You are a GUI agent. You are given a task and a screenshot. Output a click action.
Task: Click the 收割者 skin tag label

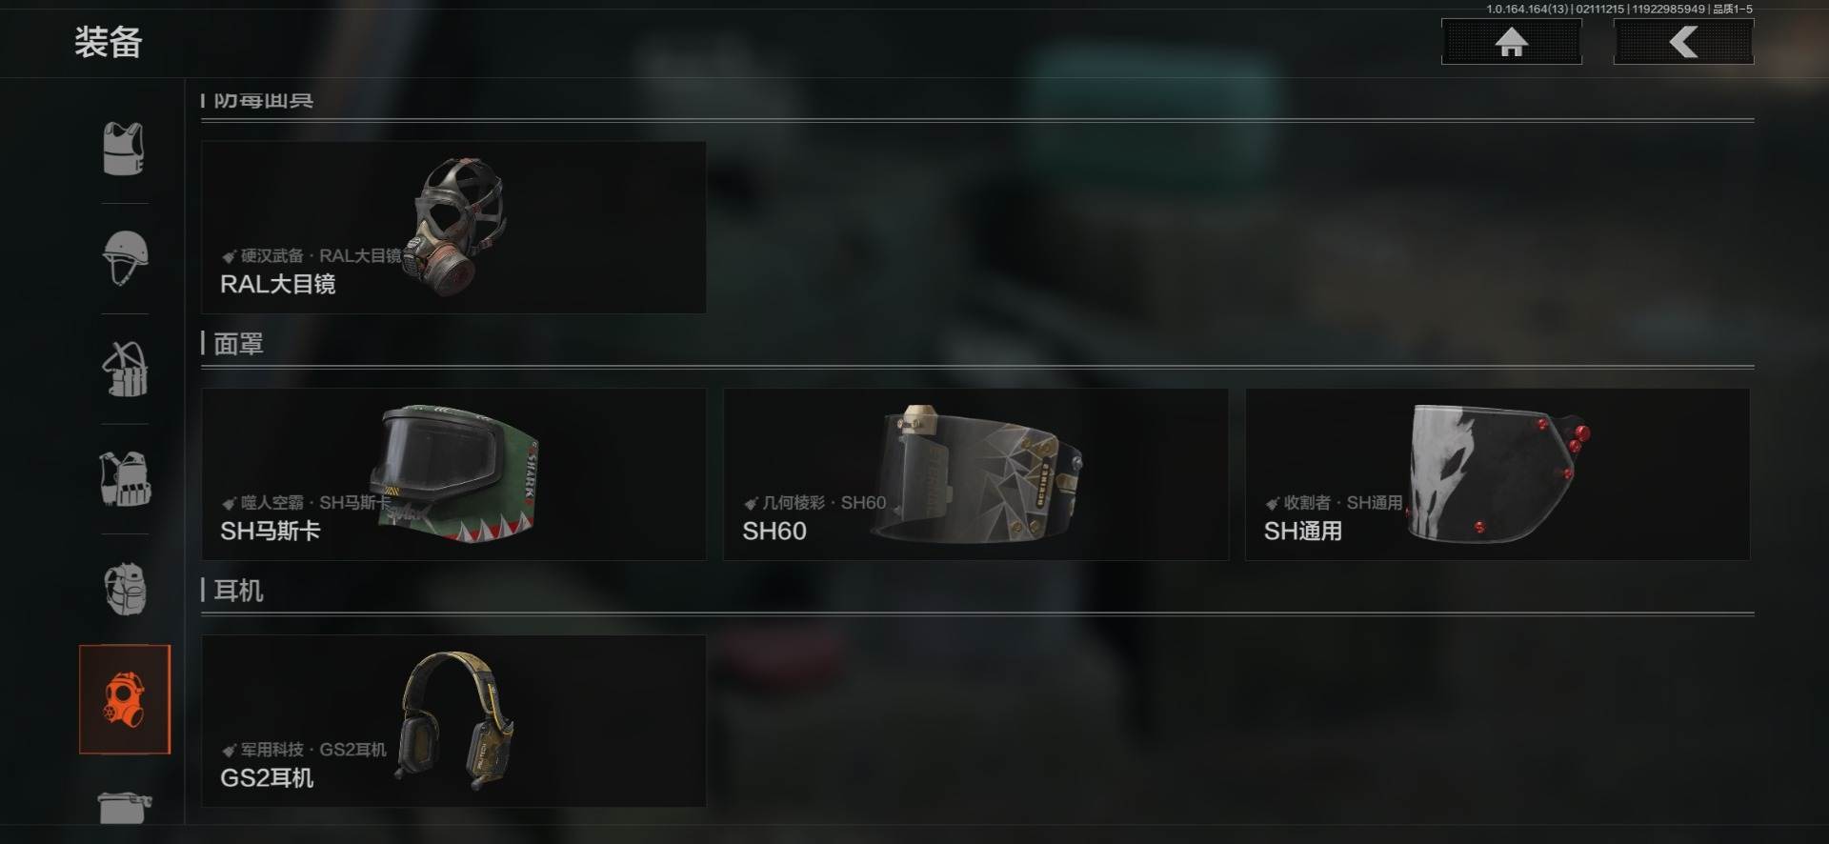[x=1307, y=502]
